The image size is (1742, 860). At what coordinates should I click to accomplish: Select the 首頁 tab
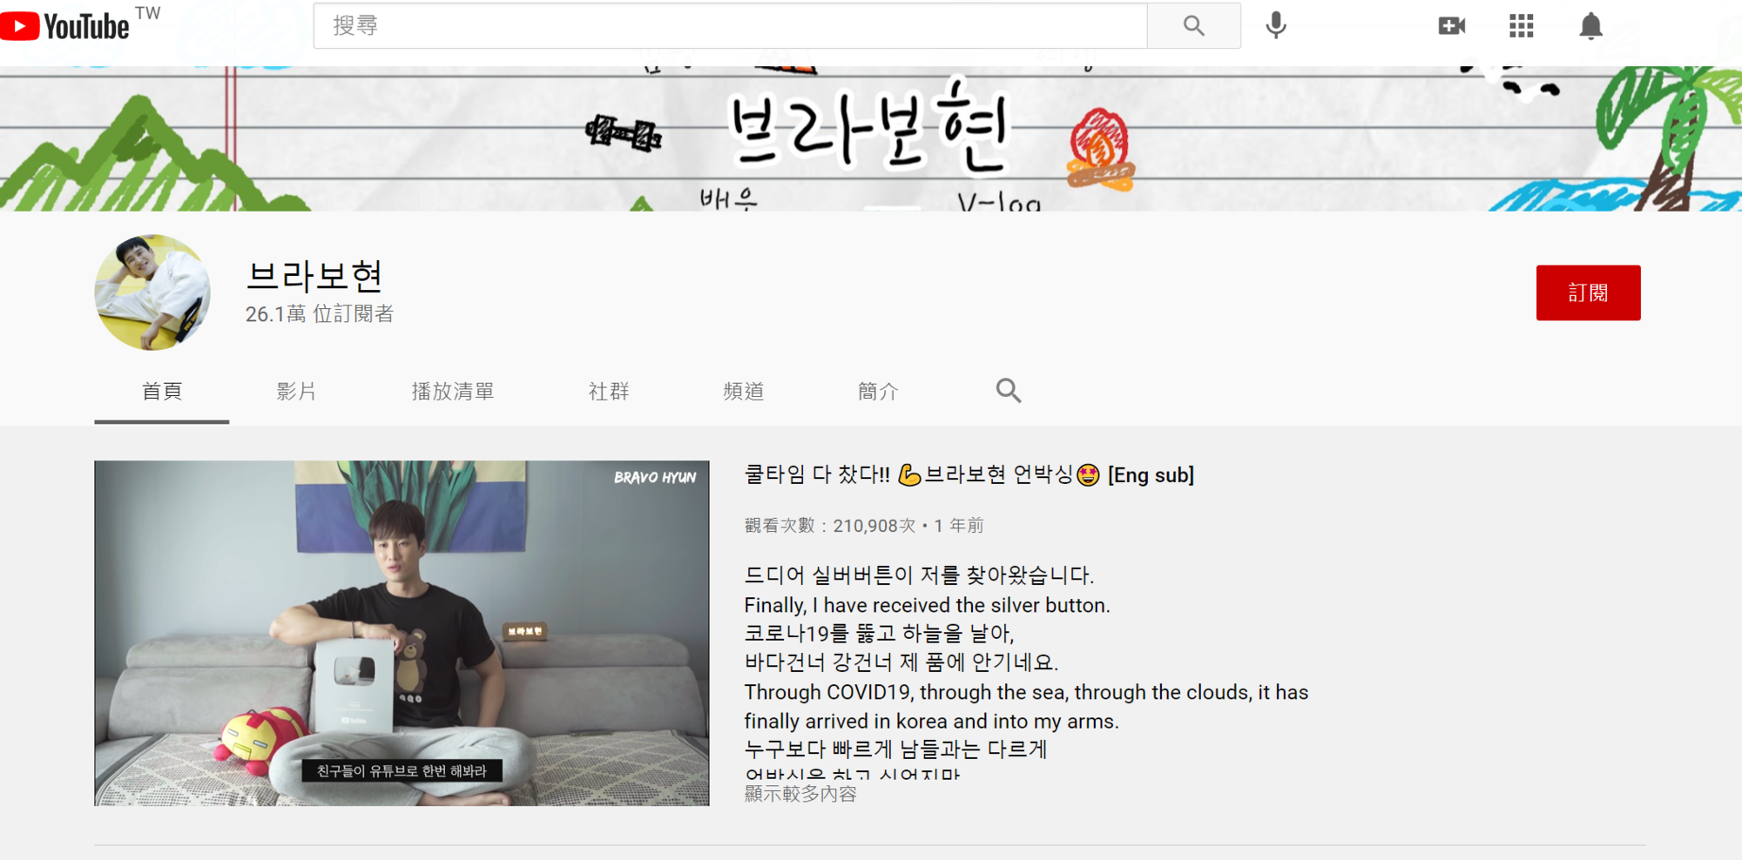162,392
